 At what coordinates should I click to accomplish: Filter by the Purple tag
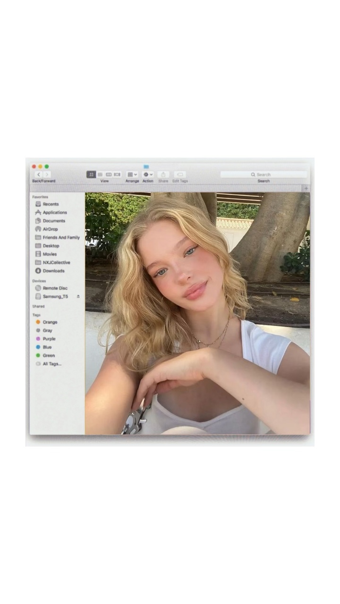click(x=49, y=339)
